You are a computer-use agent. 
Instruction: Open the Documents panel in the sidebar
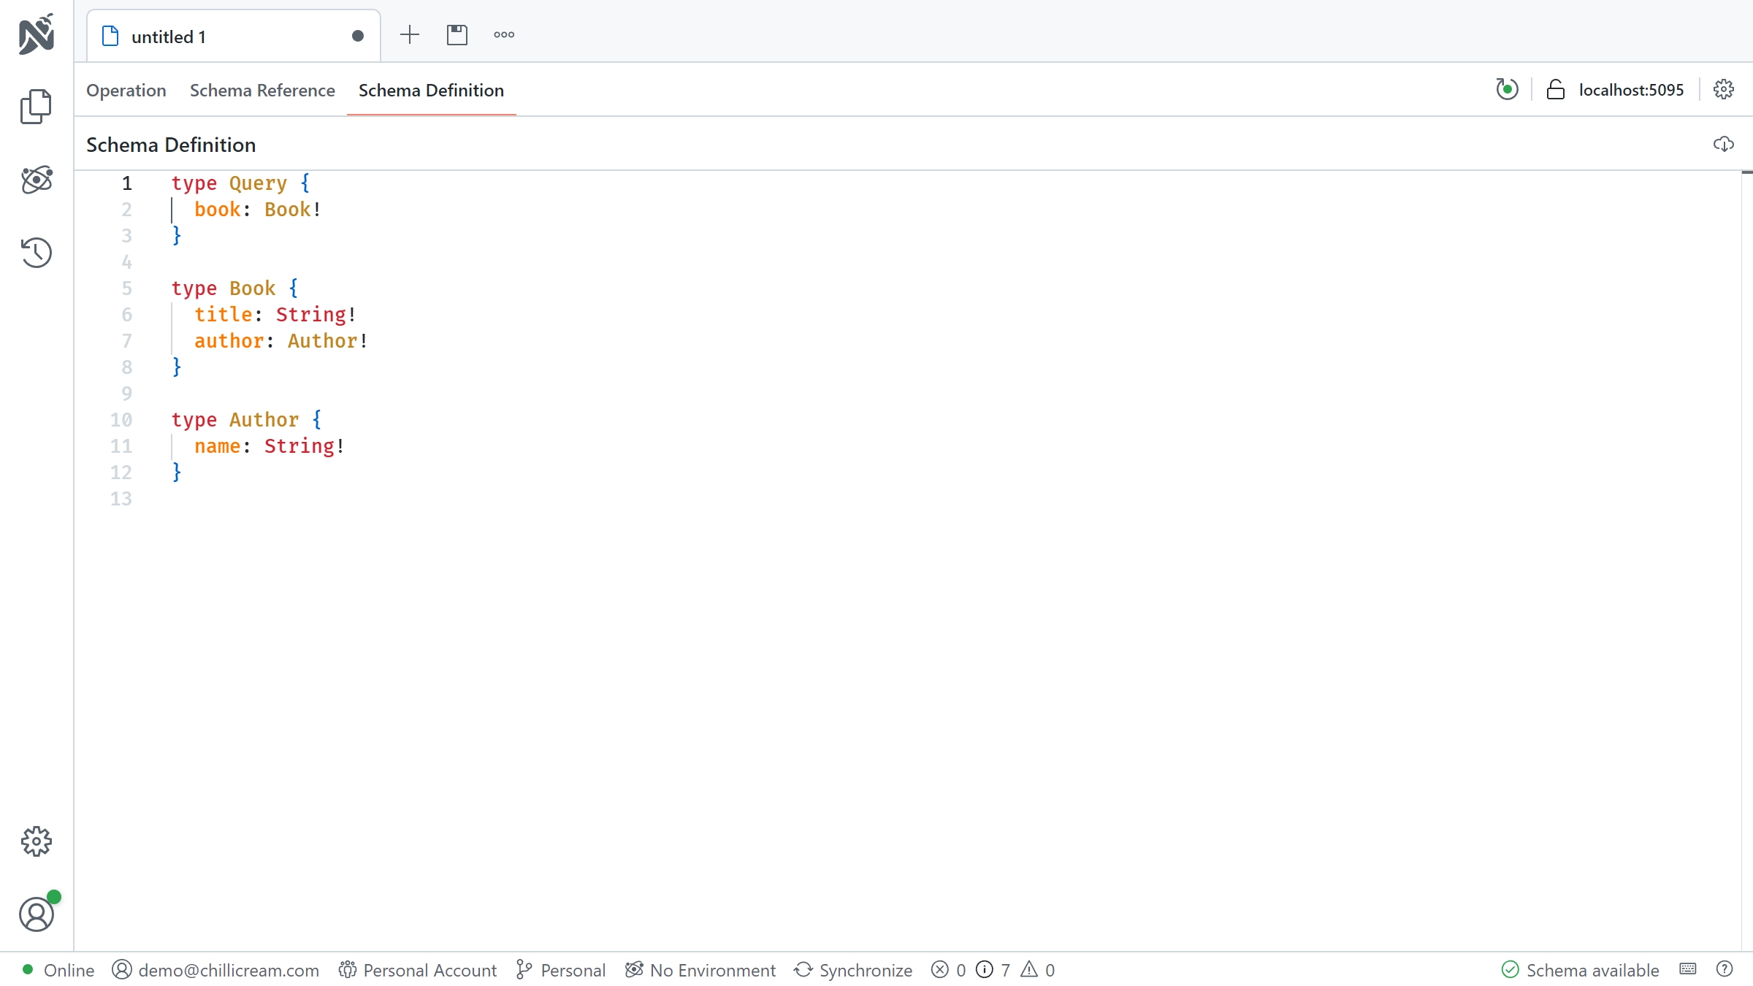[37, 107]
